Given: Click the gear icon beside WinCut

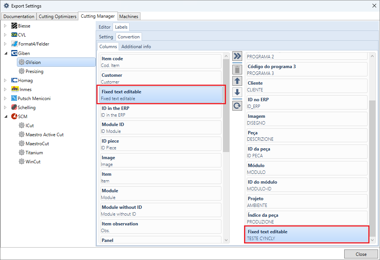Looking at the screenshot, I should 21,161.
